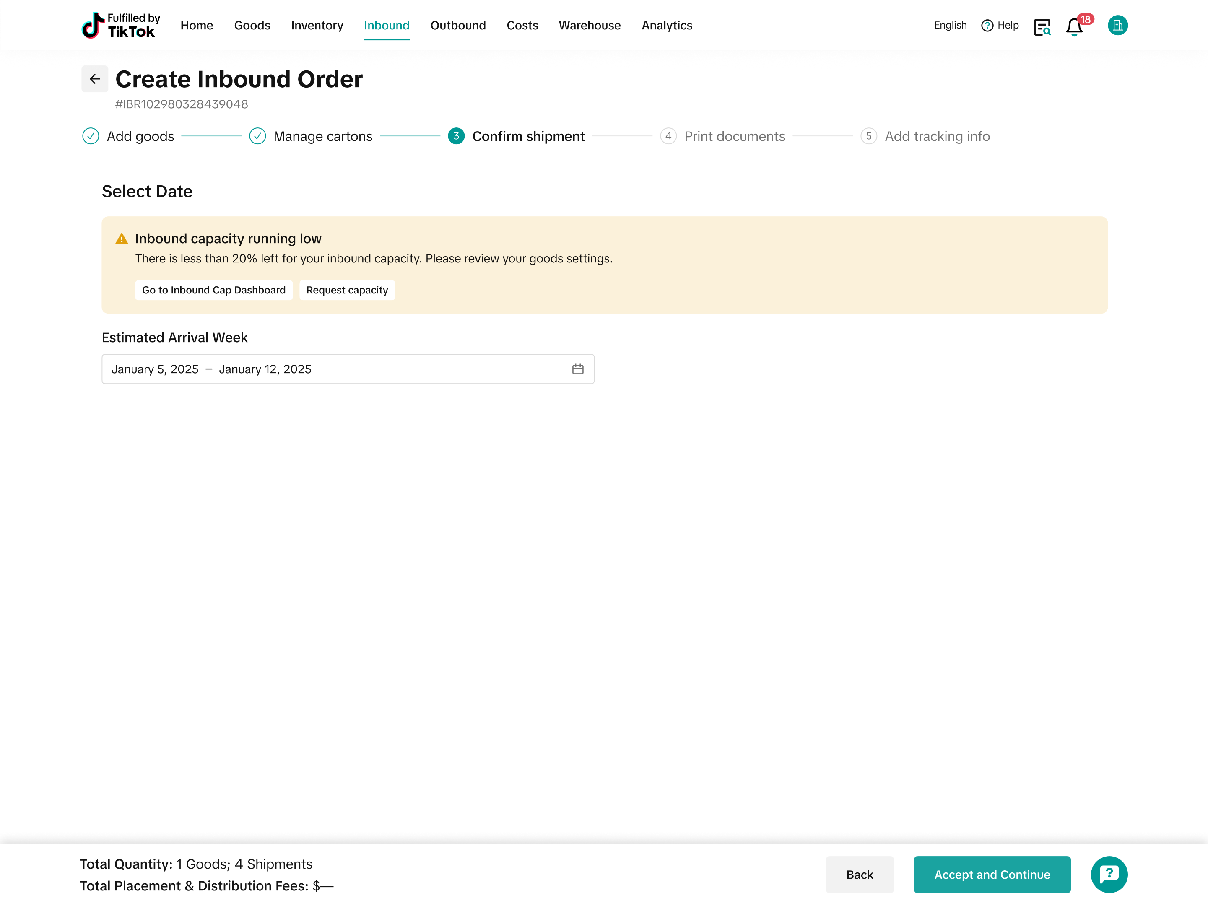Open the notifications bell icon
The height and width of the screenshot is (906, 1208).
(1074, 26)
